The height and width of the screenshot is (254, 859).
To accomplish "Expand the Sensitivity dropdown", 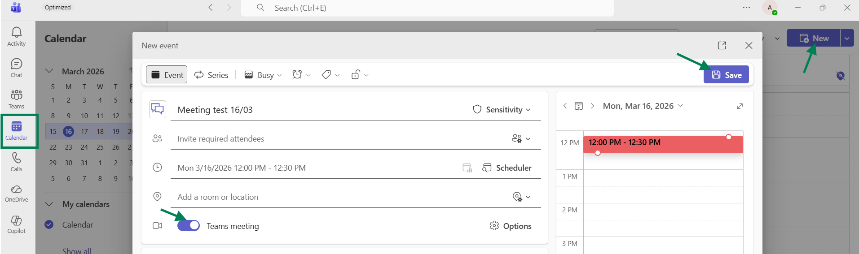I will 502,110.
